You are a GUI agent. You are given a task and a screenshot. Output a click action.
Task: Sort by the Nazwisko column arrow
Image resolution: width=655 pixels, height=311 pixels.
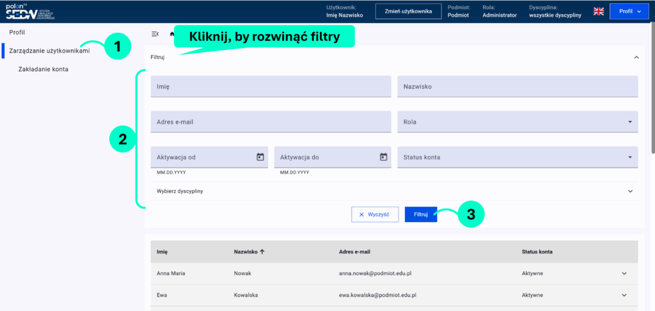262,252
